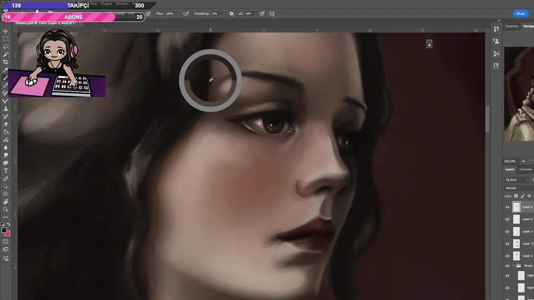Select the Ellipse shape tool
This screenshot has height=300, width=534.
click(x=6, y=194)
